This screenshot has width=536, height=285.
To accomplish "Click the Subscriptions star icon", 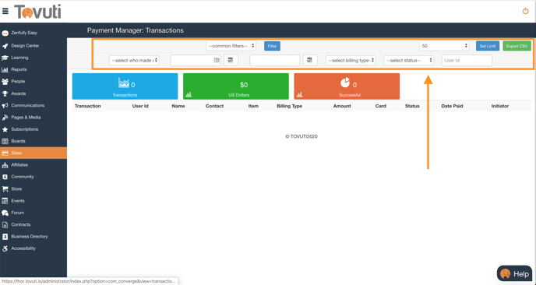I will tap(5, 129).
